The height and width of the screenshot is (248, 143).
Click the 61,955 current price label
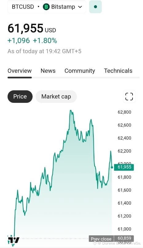tap(124, 167)
